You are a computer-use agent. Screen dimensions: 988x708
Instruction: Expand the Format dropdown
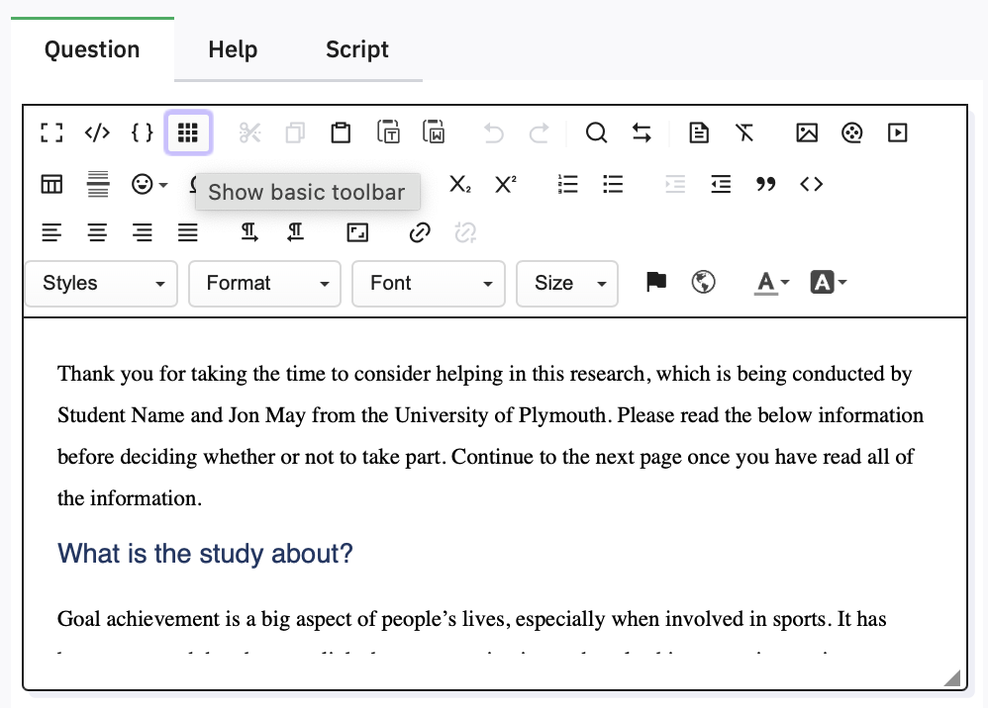(264, 284)
